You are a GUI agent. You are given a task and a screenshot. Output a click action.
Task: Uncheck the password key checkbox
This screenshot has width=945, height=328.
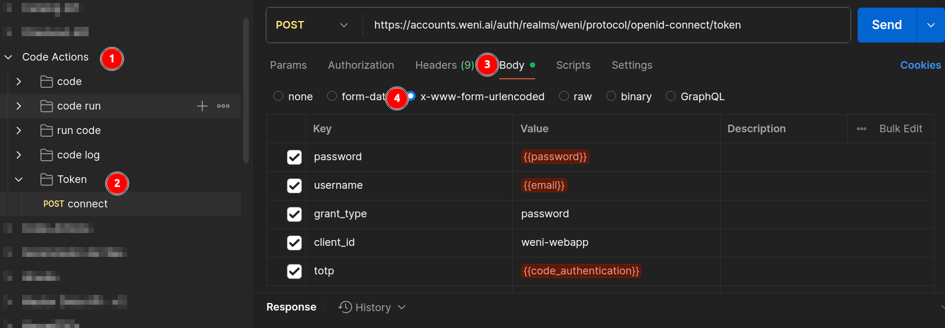294,157
